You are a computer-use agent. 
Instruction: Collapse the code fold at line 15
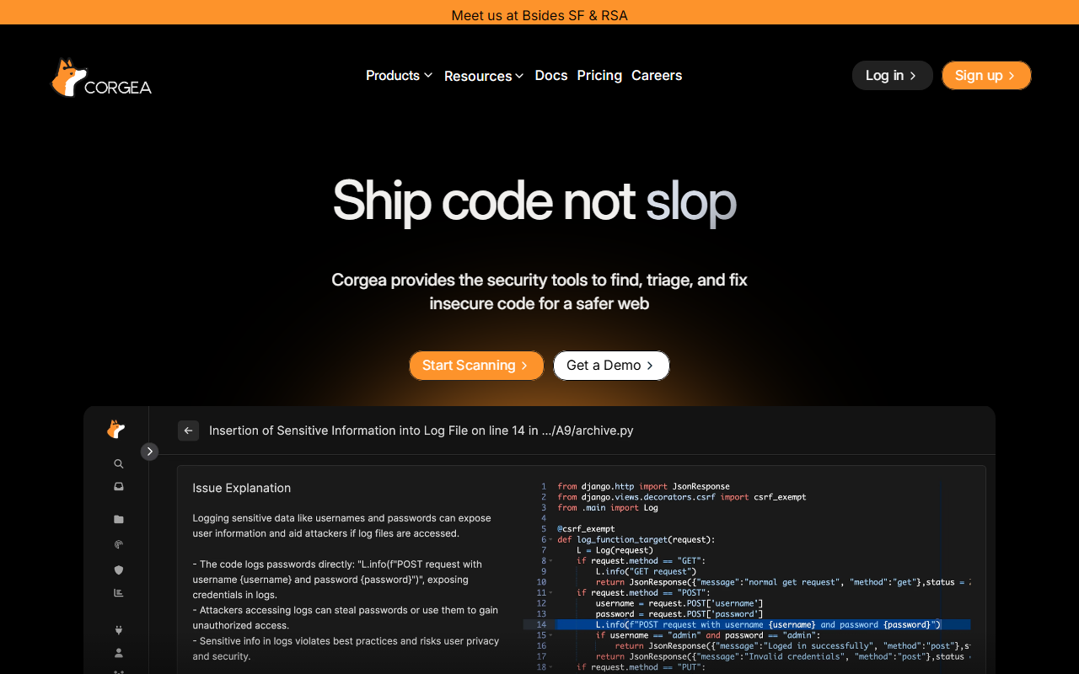[550, 635]
